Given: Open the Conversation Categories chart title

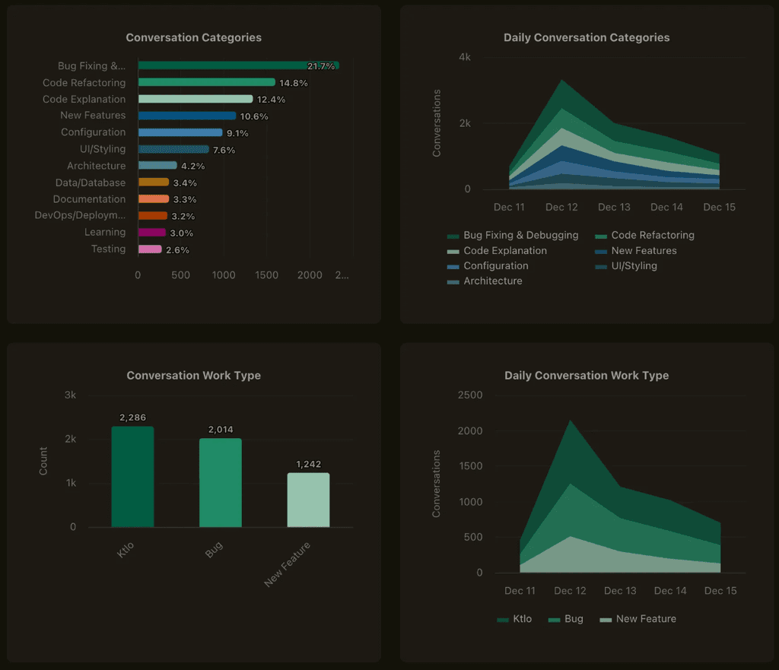Looking at the screenshot, I should (x=193, y=37).
